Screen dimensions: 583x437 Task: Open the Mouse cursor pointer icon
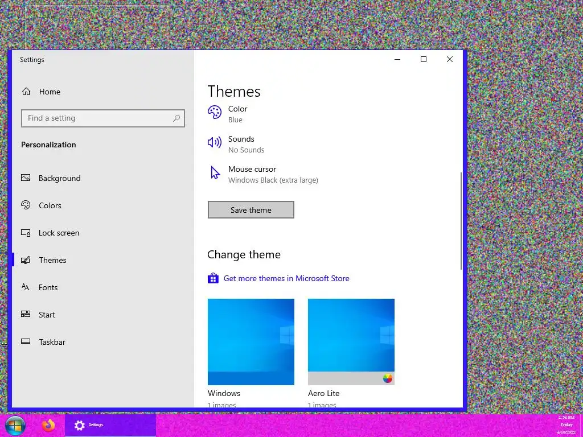coord(215,172)
